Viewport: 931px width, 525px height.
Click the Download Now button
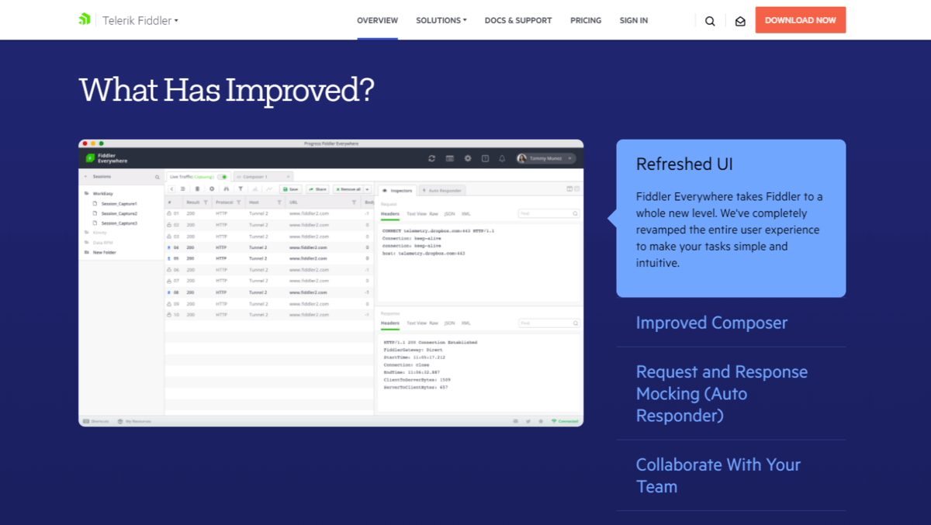click(x=801, y=20)
